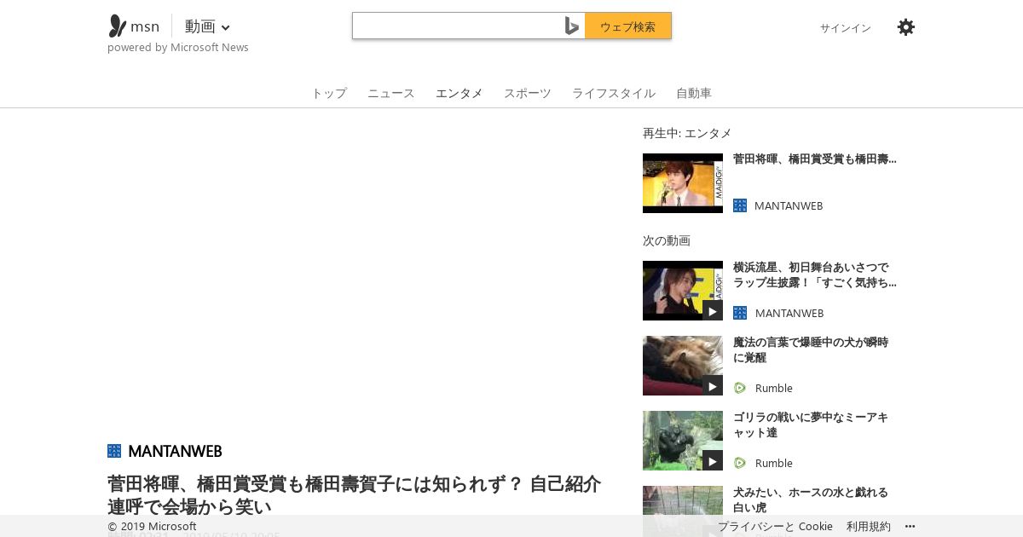Open プライバシーと Cookie footer link
The width and height of the screenshot is (1023, 537).
[775, 526]
